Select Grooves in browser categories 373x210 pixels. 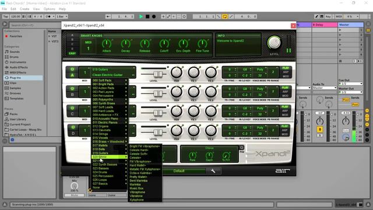coord(15,93)
